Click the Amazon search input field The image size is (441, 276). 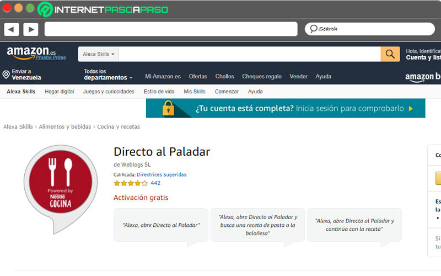point(250,54)
